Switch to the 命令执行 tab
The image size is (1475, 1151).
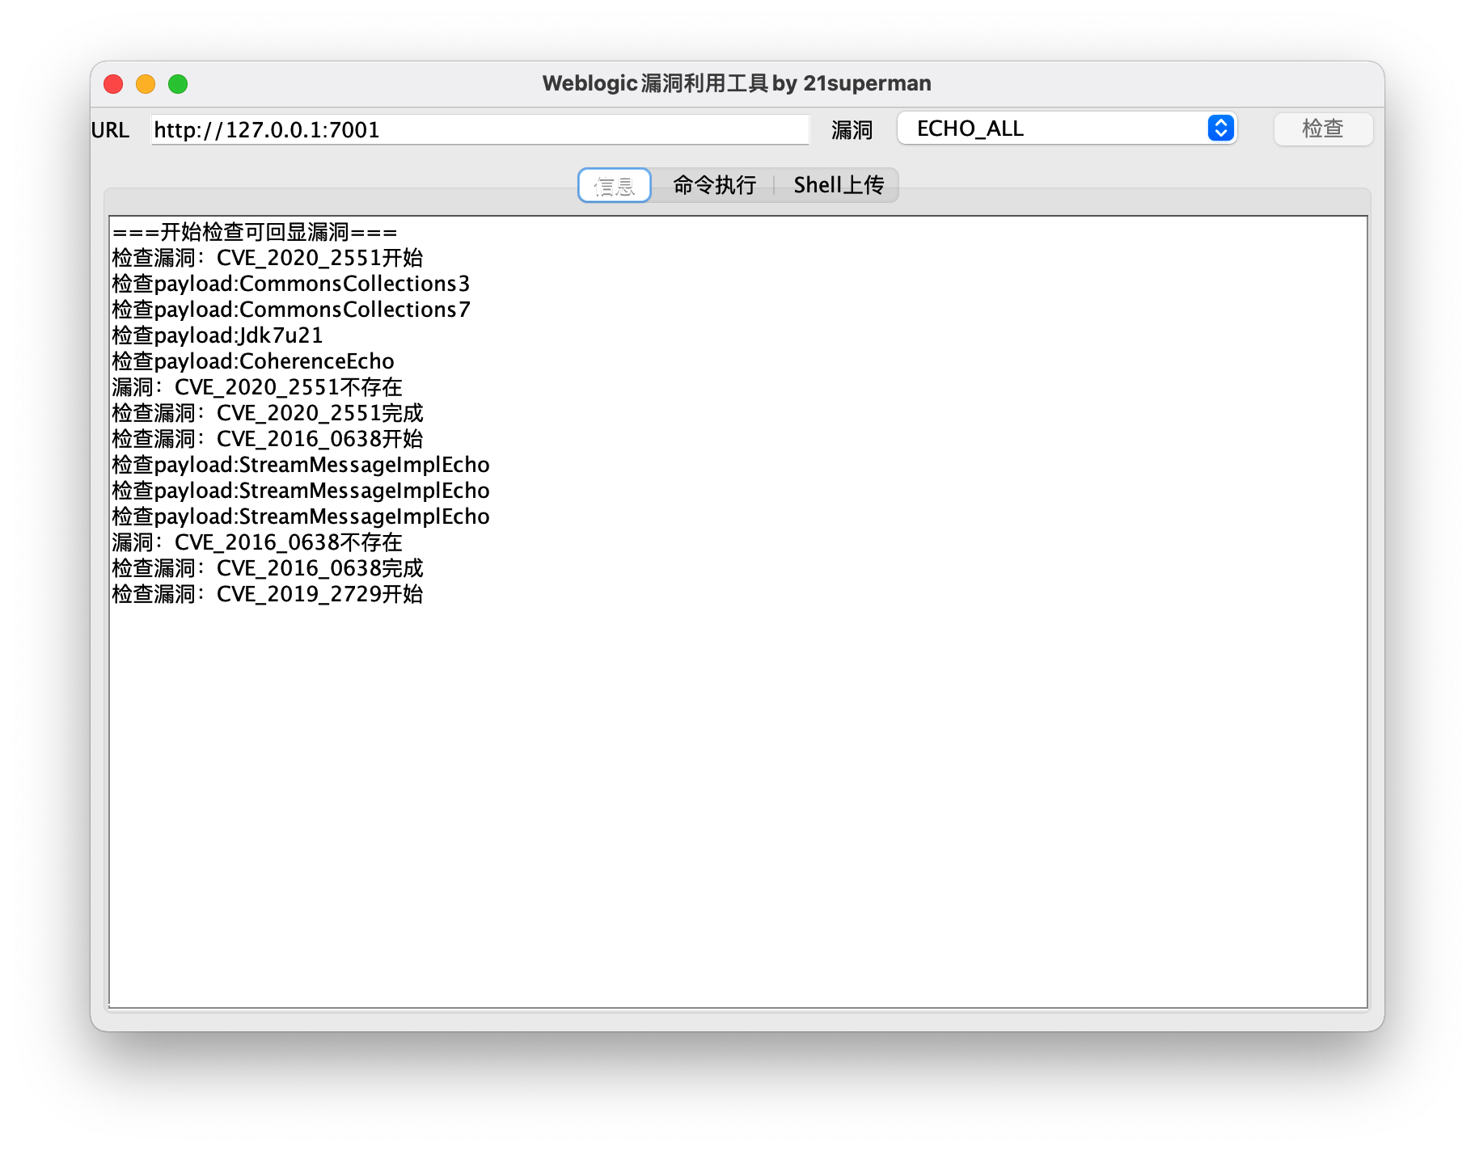coord(714,185)
